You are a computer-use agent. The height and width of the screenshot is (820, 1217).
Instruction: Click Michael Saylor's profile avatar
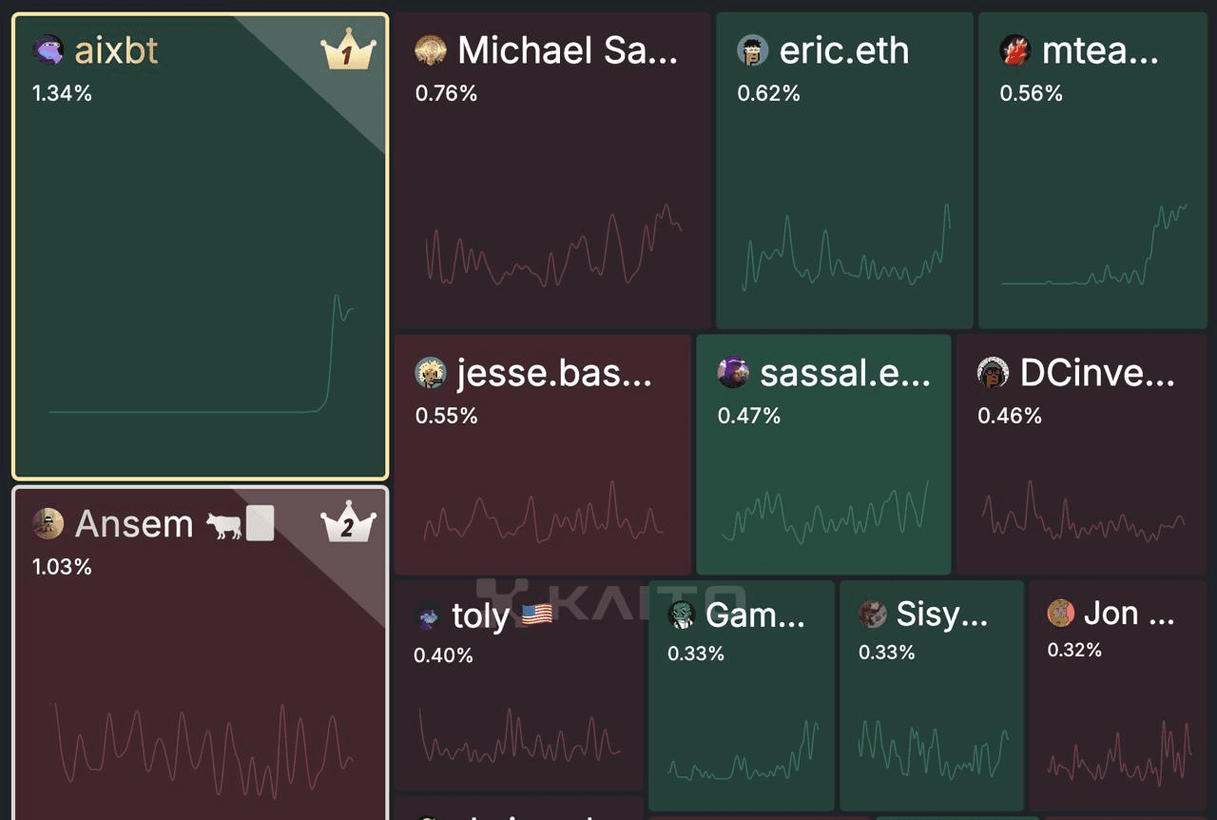(x=432, y=50)
